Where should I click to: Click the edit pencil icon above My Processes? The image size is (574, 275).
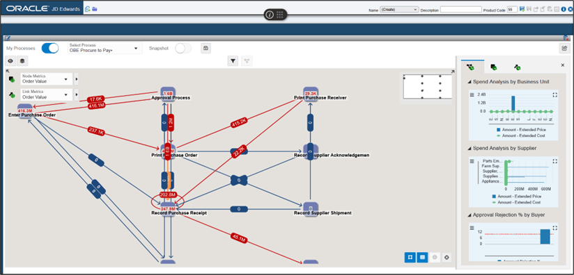point(8,37)
